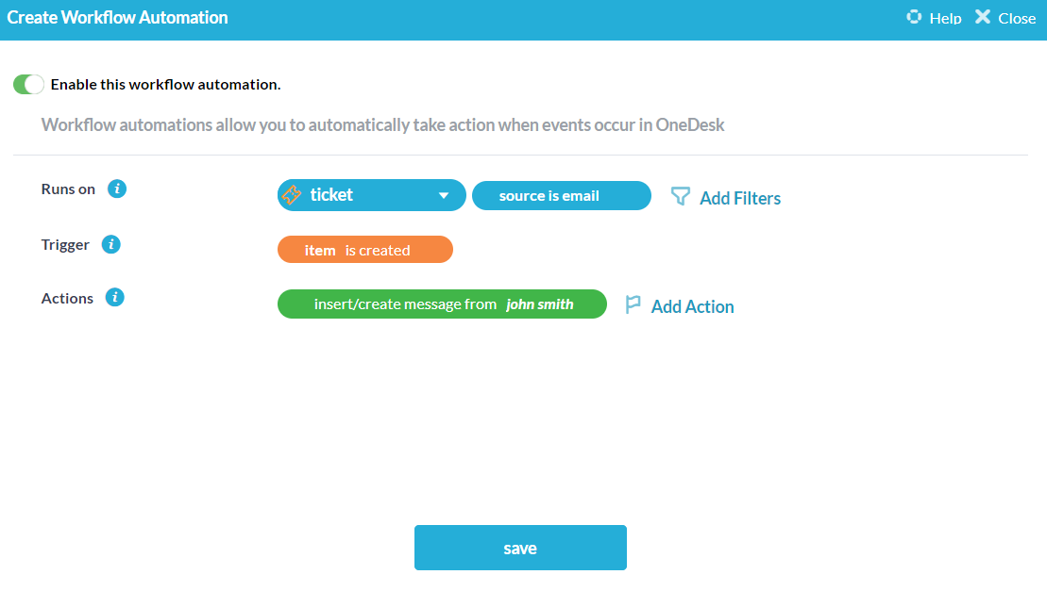Viewport: 1047px width, 591px height.
Task: Click the 'Enable this workflow automation' label
Action: pyautogui.click(x=165, y=85)
